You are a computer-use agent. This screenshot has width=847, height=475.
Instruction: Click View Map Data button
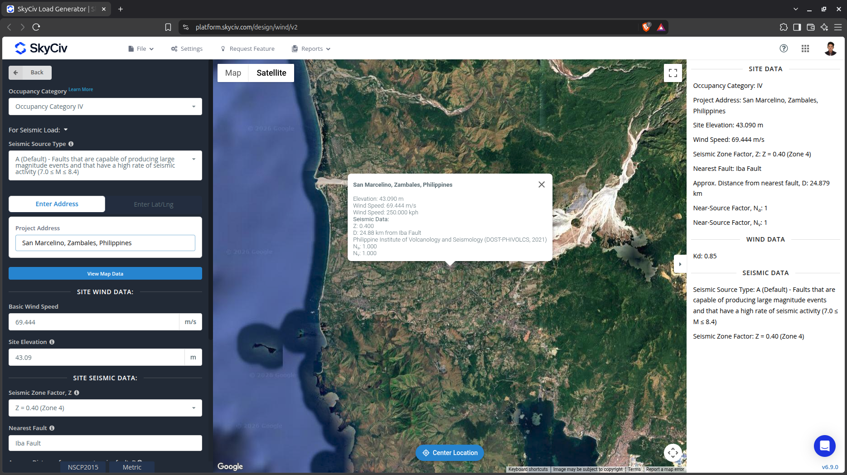105,273
